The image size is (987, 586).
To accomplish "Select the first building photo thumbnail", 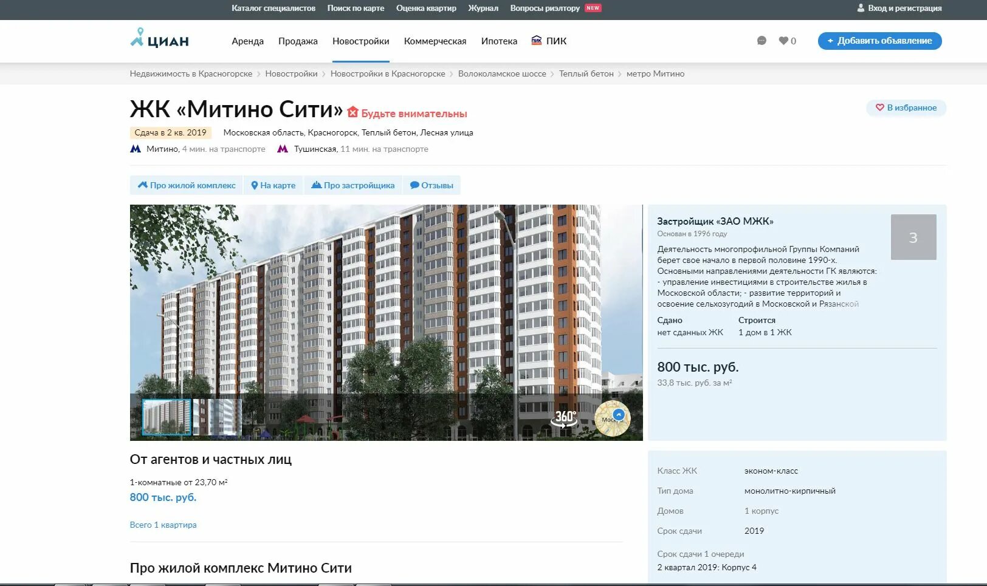I will 167,417.
